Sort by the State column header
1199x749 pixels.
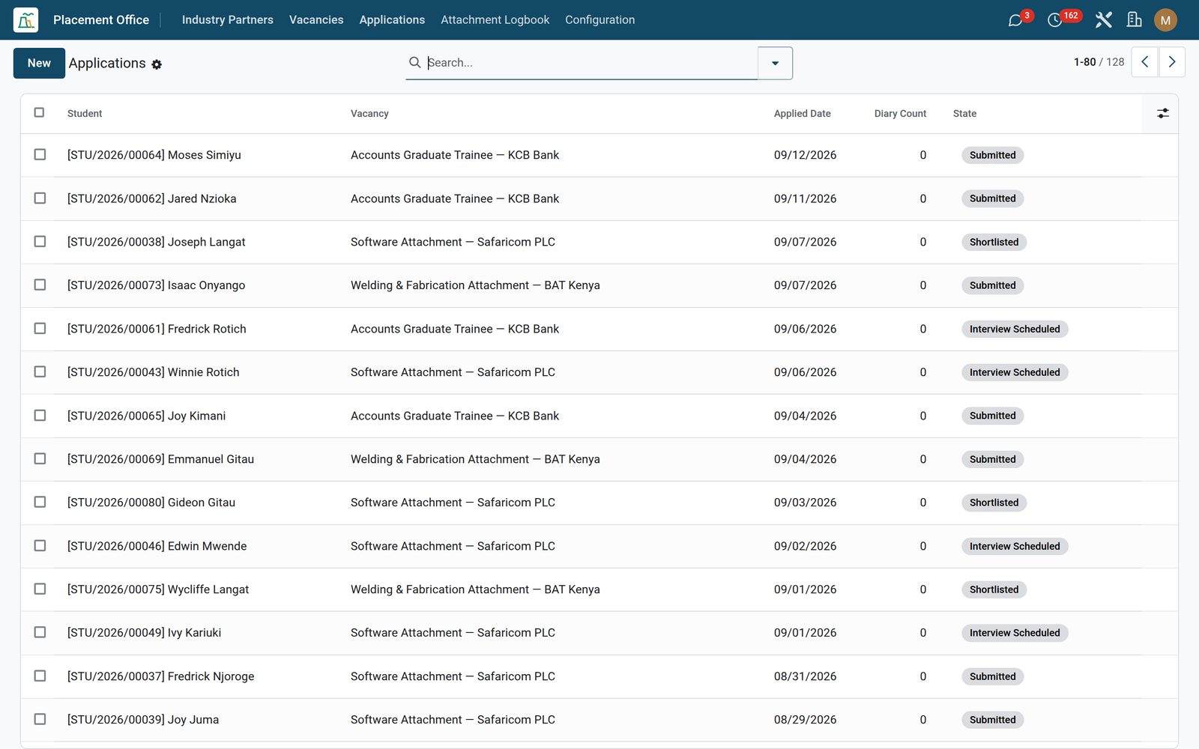tap(964, 114)
